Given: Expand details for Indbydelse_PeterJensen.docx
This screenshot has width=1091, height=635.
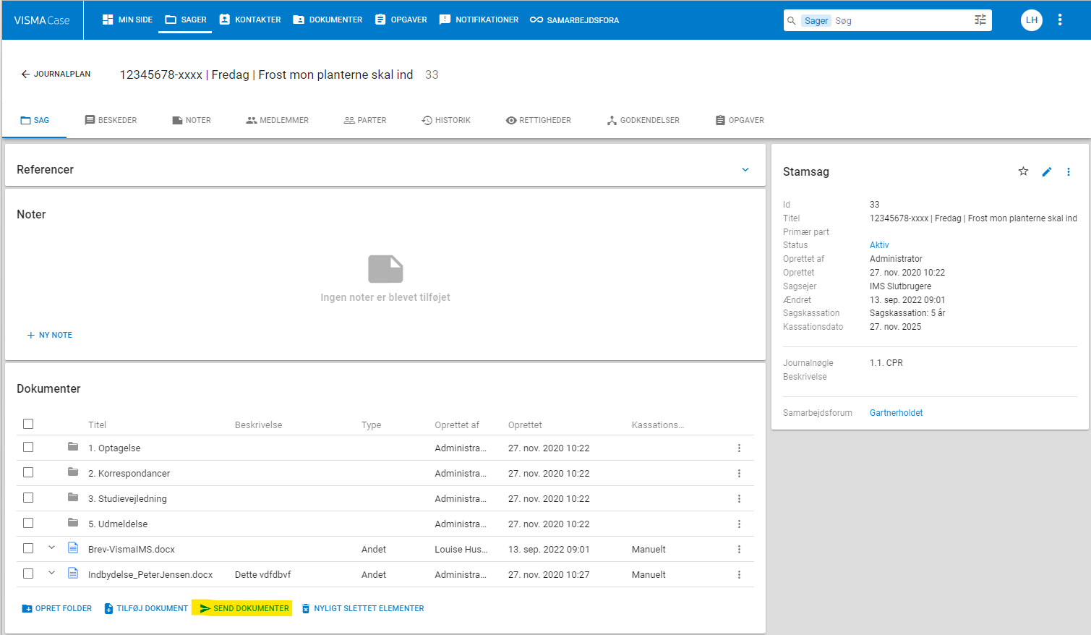Looking at the screenshot, I should pyautogui.click(x=51, y=573).
